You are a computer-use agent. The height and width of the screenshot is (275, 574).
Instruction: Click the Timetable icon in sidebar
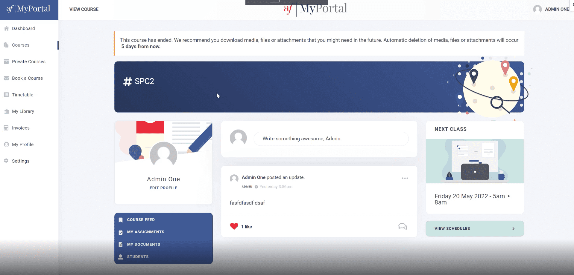pos(6,95)
